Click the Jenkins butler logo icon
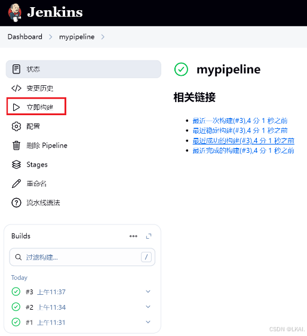The image size is (307, 336). [x=15, y=13]
